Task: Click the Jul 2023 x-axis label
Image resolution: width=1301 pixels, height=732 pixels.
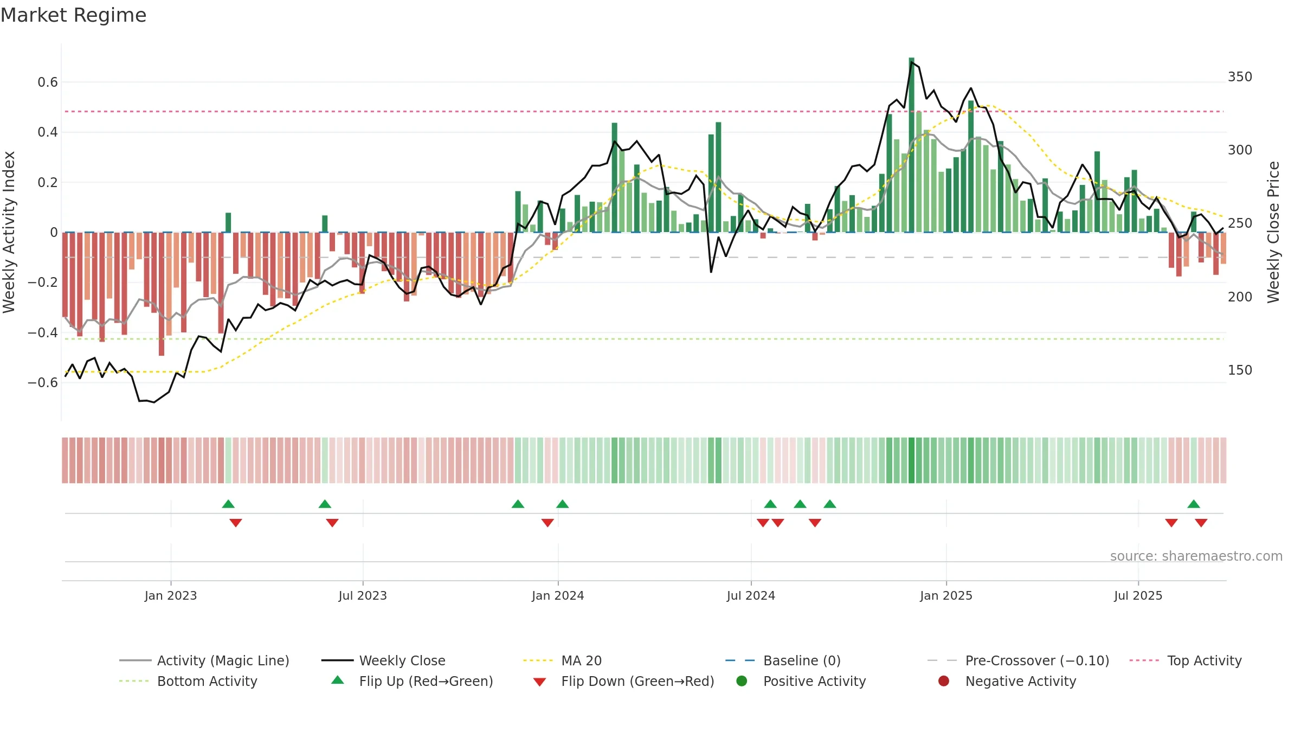Action: click(363, 595)
